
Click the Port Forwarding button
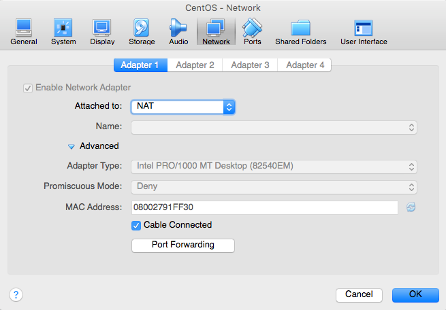pyautogui.click(x=183, y=245)
